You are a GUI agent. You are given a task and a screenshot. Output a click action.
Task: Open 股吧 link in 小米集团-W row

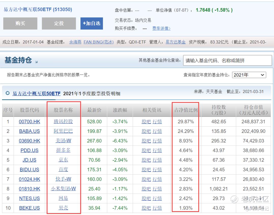coord(146,189)
